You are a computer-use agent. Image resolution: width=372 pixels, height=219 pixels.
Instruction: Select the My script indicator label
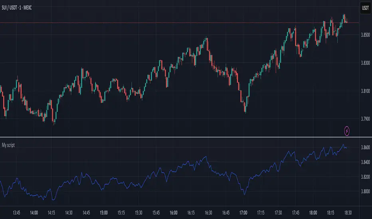click(8, 145)
